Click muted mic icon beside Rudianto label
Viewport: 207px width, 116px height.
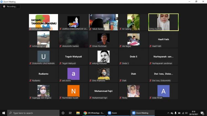pyautogui.click(x=30, y=80)
